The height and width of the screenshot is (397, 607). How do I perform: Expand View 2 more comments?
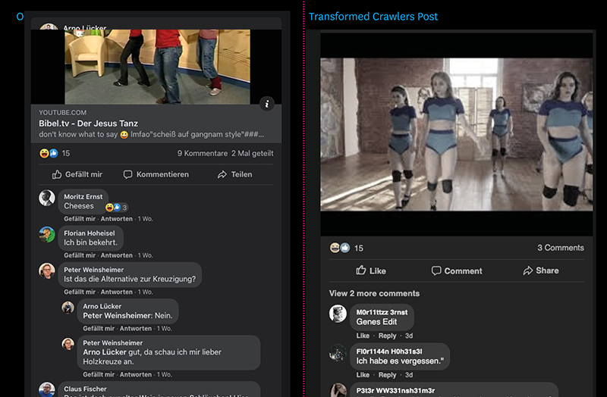pyautogui.click(x=374, y=293)
